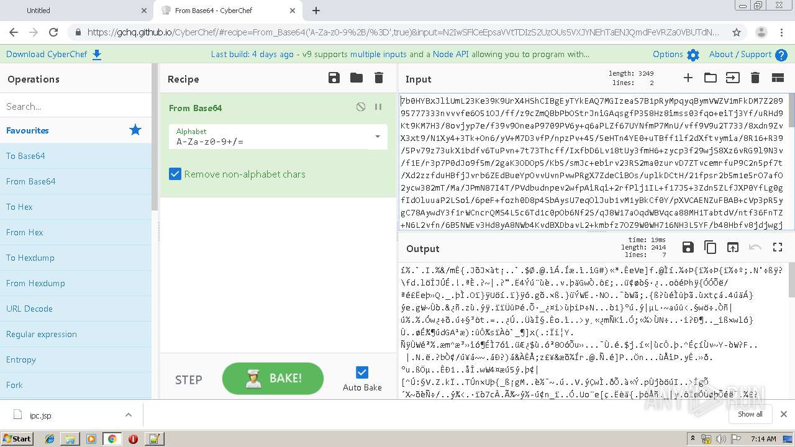Click the About / Support question mark icon
Screen dimensions: 795x447
coord(781,55)
